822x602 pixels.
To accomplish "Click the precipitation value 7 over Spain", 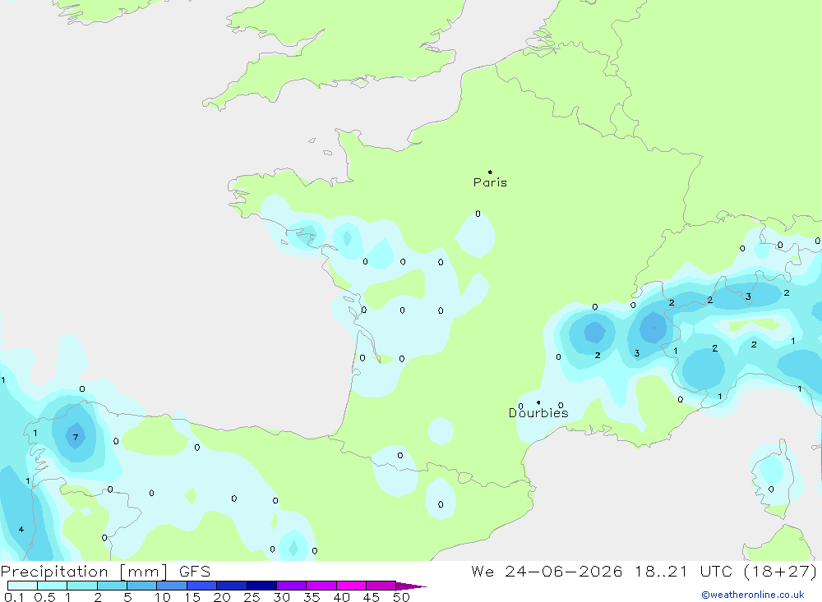I will pos(76,438).
